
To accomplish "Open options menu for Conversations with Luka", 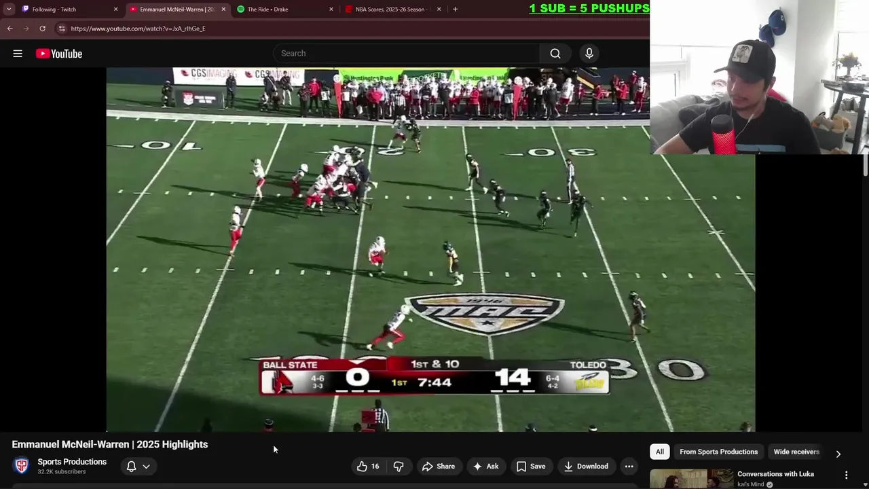I will coord(846,475).
